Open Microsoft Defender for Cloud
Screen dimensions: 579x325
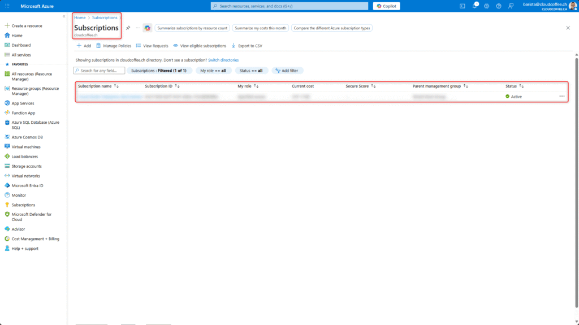pos(28,217)
